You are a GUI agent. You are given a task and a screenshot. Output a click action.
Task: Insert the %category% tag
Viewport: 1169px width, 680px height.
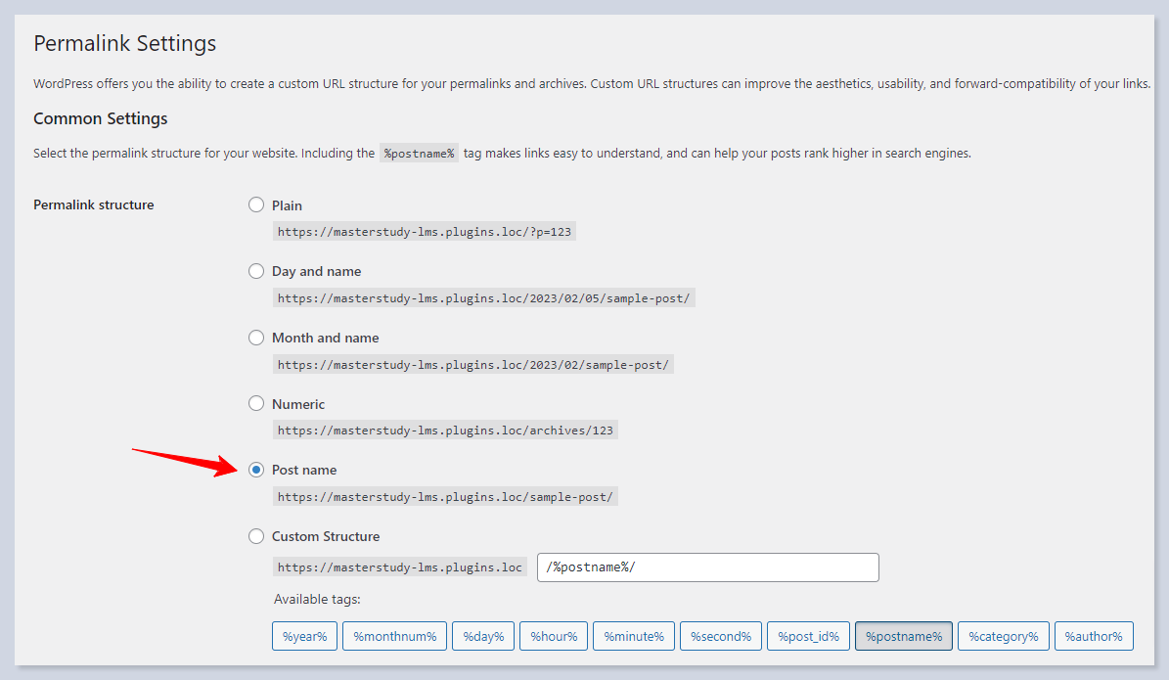click(1003, 636)
